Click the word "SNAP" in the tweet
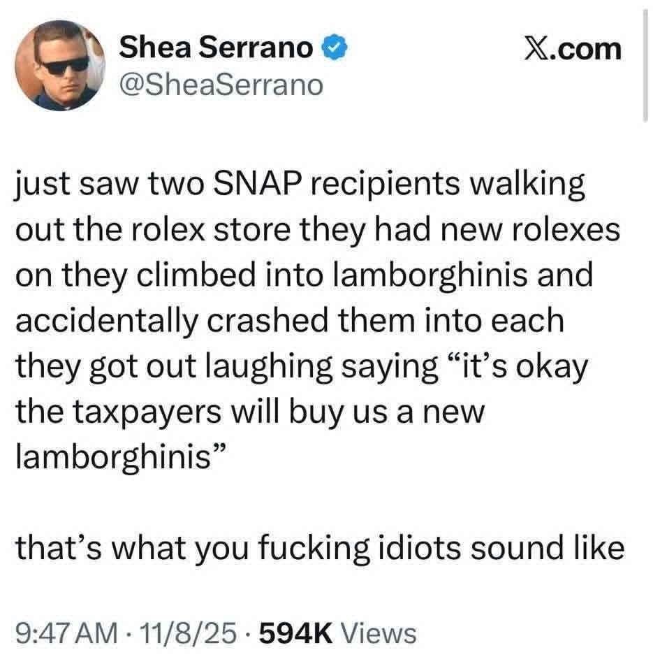 262,187
